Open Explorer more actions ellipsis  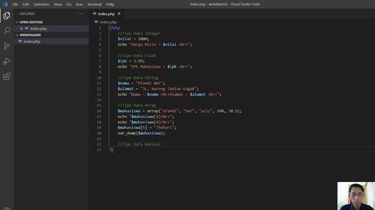(x=81, y=14)
